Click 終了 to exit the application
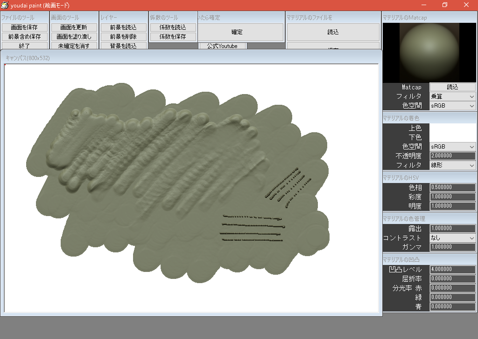The width and height of the screenshot is (478, 339). click(26, 46)
